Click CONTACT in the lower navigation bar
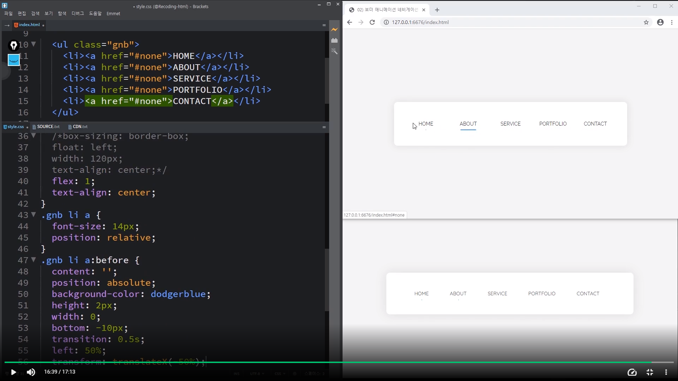 pos(588,294)
